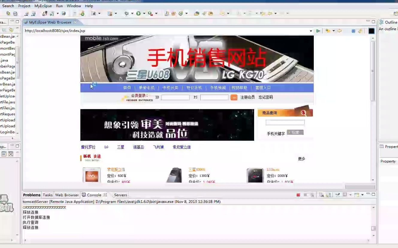The image size is (398, 248).
Task: Switch to the Tasks tab
Action: point(48,195)
